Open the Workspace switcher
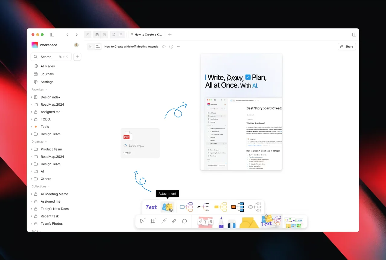386x260 pixels. click(x=44, y=45)
